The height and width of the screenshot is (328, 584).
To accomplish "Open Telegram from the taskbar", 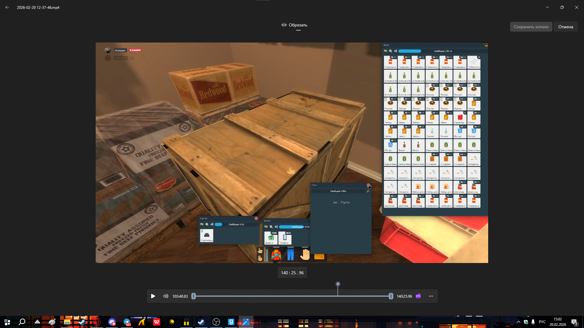I will [127, 322].
